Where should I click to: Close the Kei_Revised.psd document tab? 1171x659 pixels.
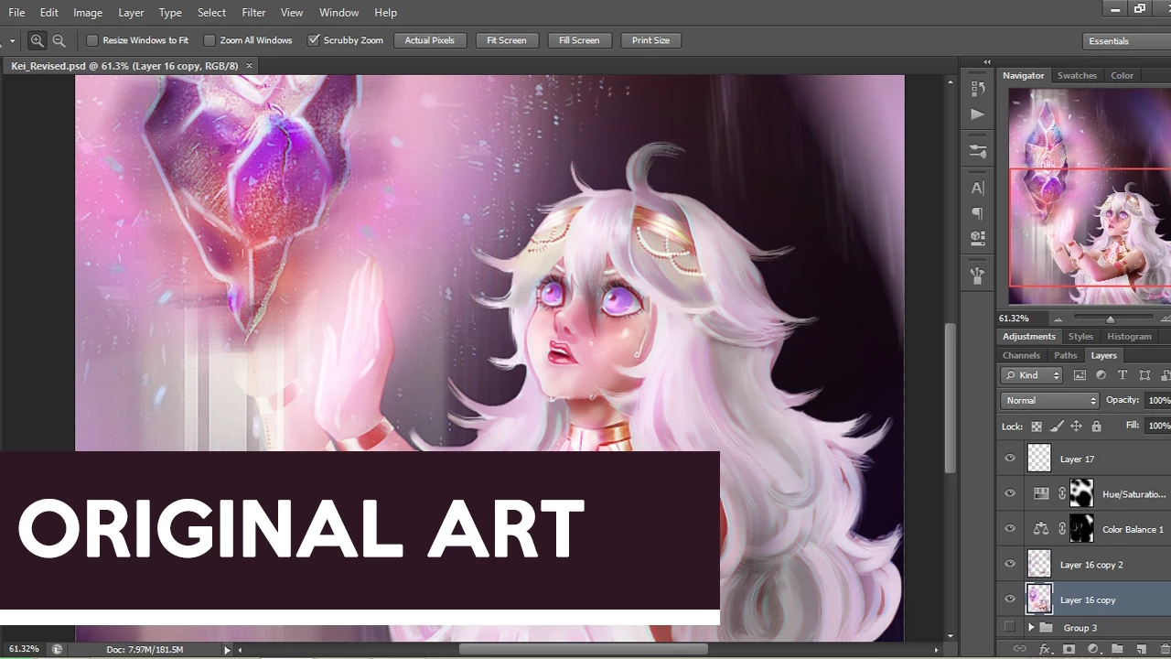[x=249, y=66]
